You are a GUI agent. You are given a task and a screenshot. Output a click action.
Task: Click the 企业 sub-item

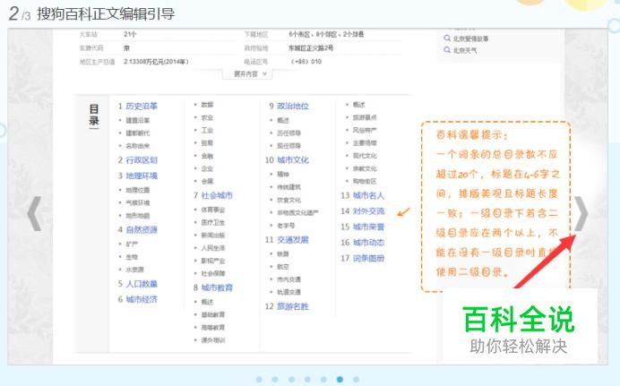click(207, 168)
